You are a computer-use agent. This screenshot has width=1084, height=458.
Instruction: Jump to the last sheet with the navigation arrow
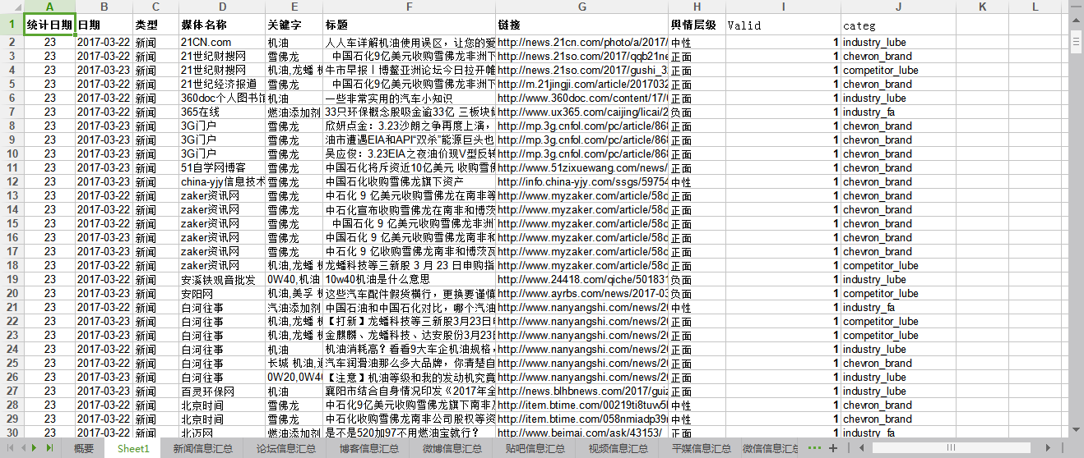49,447
